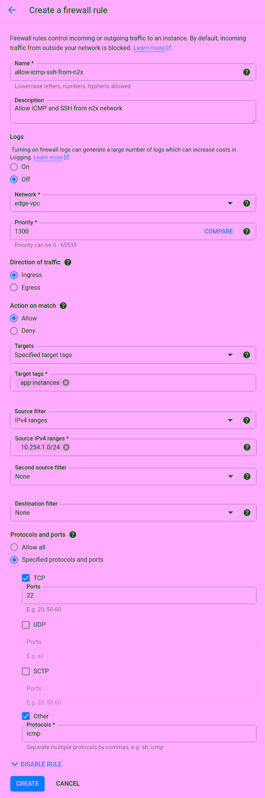Image resolution: width=265 pixels, height=798 pixels.
Task: Click help icon in Name field
Action: tap(247, 72)
